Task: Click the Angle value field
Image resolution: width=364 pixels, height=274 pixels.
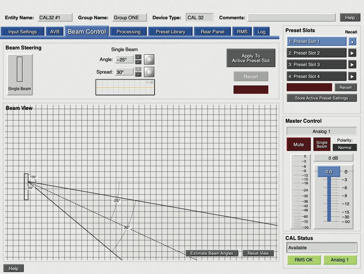Action: pyautogui.click(x=124, y=59)
